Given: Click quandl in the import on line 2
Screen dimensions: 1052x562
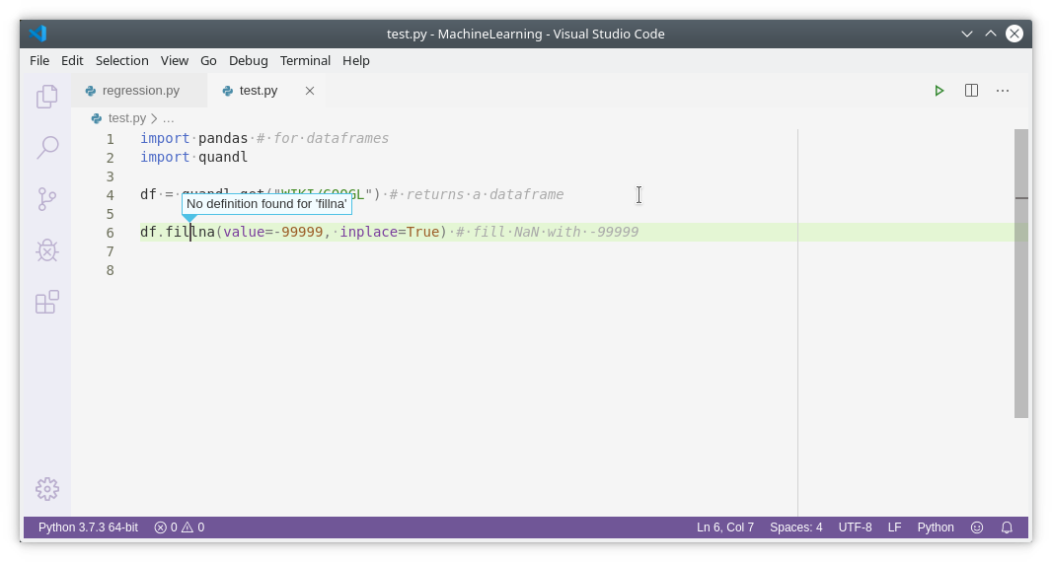Looking at the screenshot, I should click(x=223, y=157).
